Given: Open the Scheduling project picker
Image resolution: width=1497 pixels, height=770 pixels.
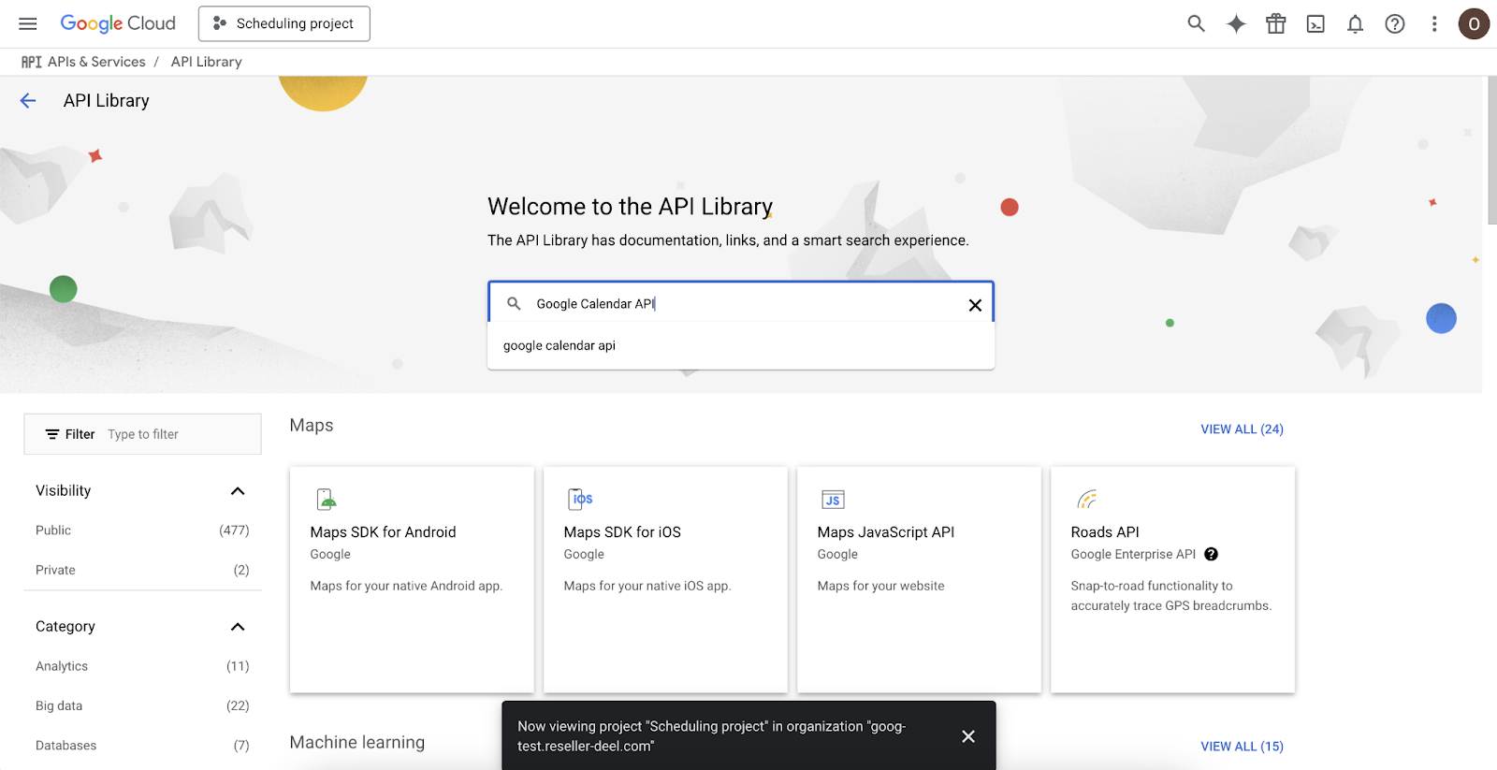Looking at the screenshot, I should pyautogui.click(x=284, y=23).
